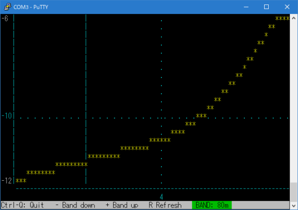Select the + Band up label

(x=122, y=205)
